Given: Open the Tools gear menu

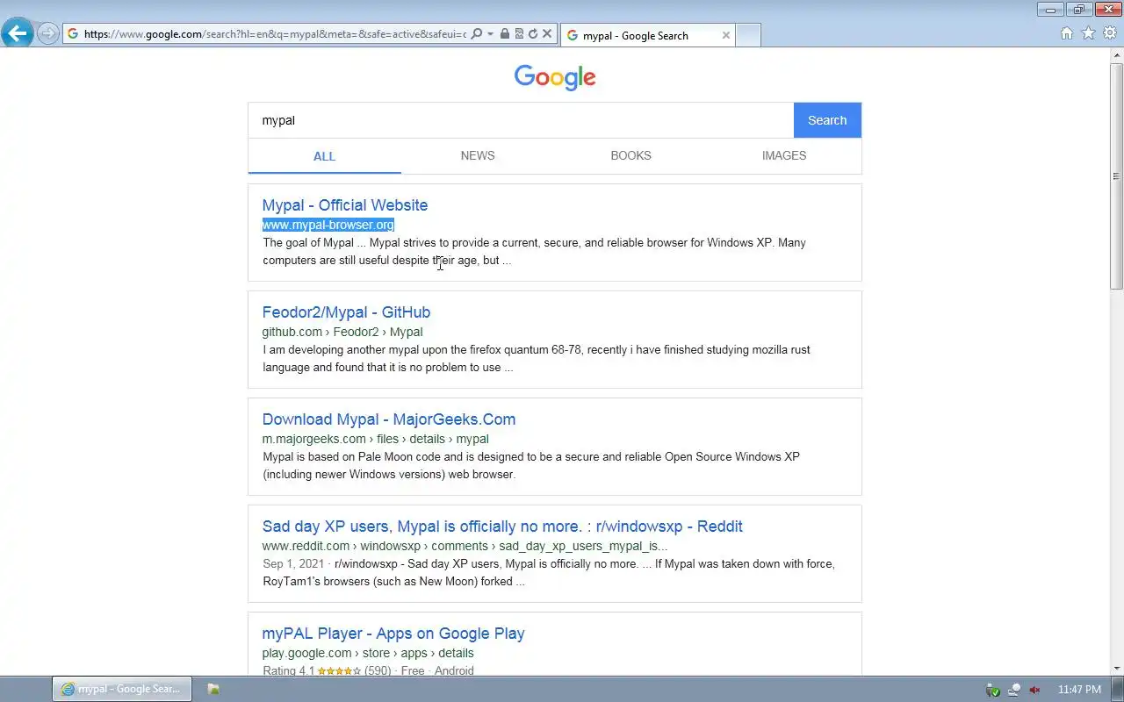Looking at the screenshot, I should pos(1110,33).
